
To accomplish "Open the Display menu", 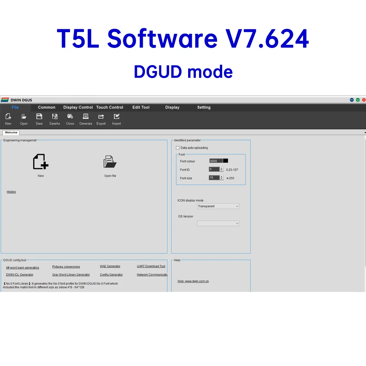I will click(172, 107).
